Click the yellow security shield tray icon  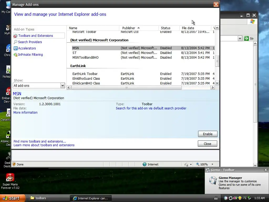pos(240,198)
